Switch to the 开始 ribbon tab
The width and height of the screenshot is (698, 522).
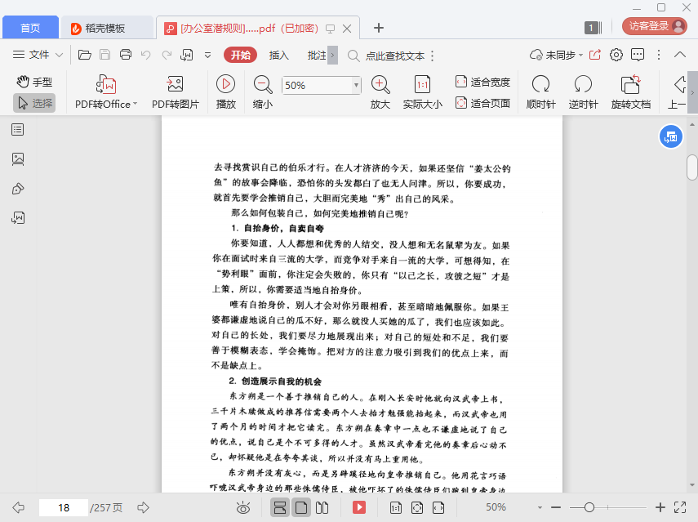[240, 56]
